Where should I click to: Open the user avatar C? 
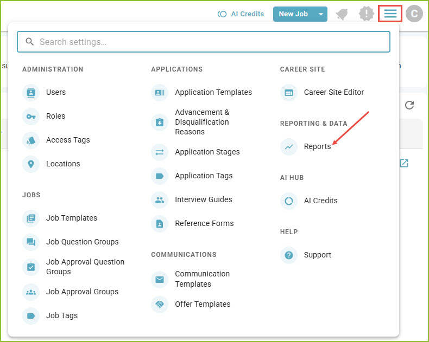pyautogui.click(x=414, y=14)
